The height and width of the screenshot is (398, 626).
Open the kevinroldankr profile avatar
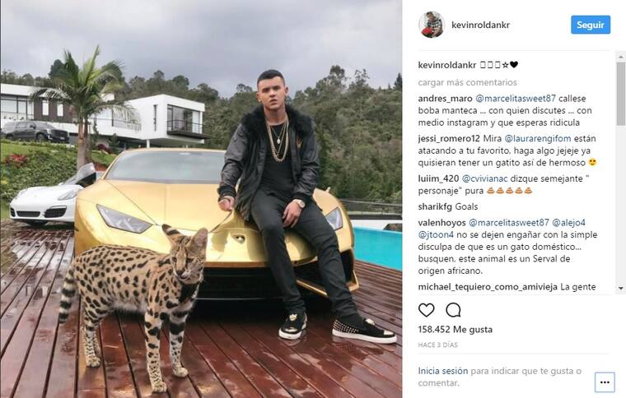[x=432, y=25]
